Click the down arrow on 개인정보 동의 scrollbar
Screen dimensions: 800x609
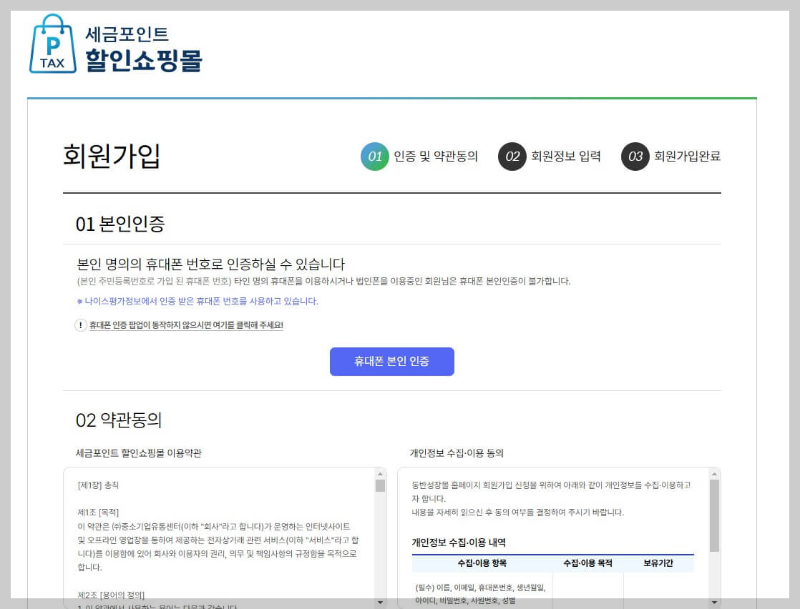713,604
